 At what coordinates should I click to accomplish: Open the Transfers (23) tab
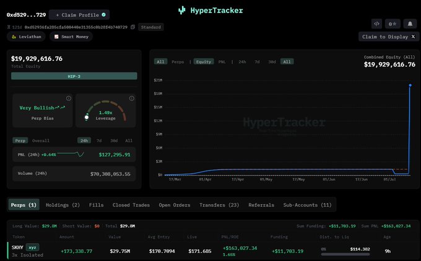pos(219,205)
